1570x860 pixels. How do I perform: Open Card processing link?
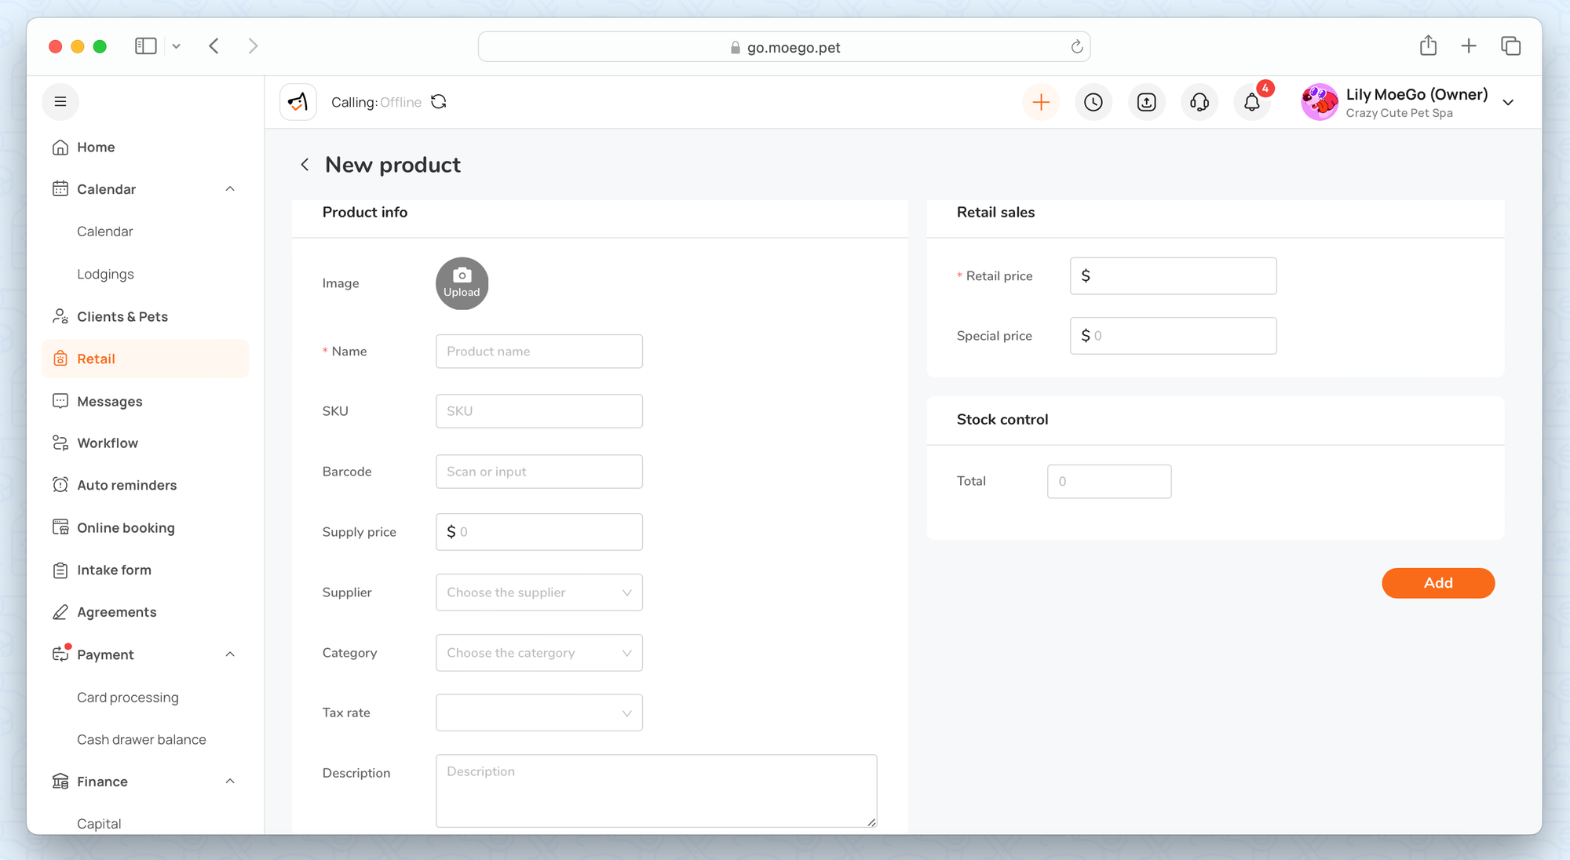click(128, 698)
